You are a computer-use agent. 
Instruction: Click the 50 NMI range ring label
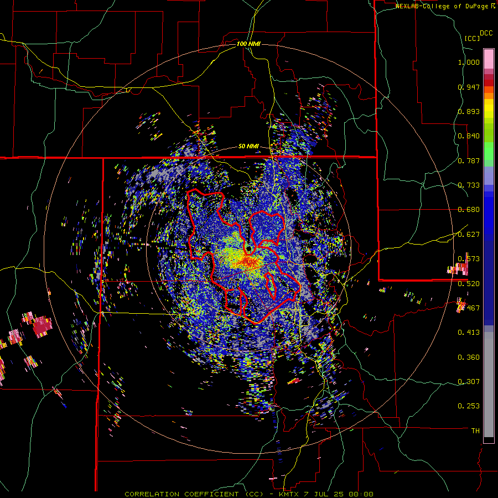click(x=248, y=146)
